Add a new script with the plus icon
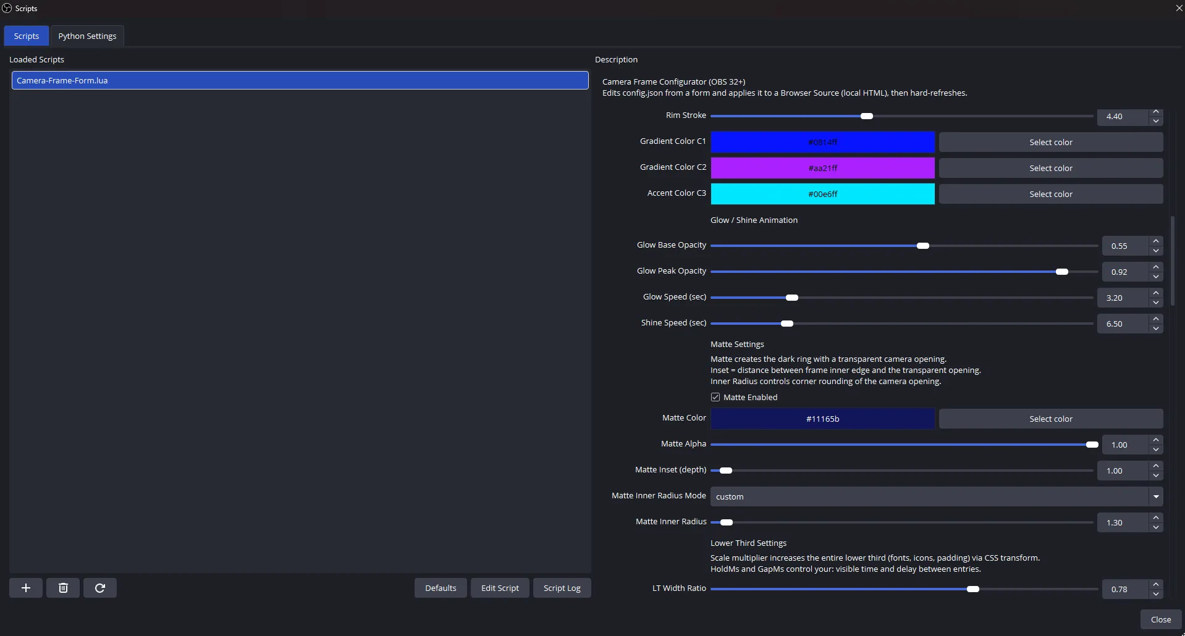This screenshot has width=1185, height=636. 25,587
